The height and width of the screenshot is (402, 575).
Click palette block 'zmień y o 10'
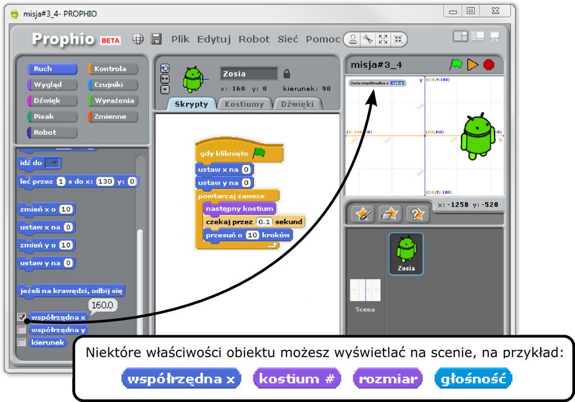[x=47, y=245]
